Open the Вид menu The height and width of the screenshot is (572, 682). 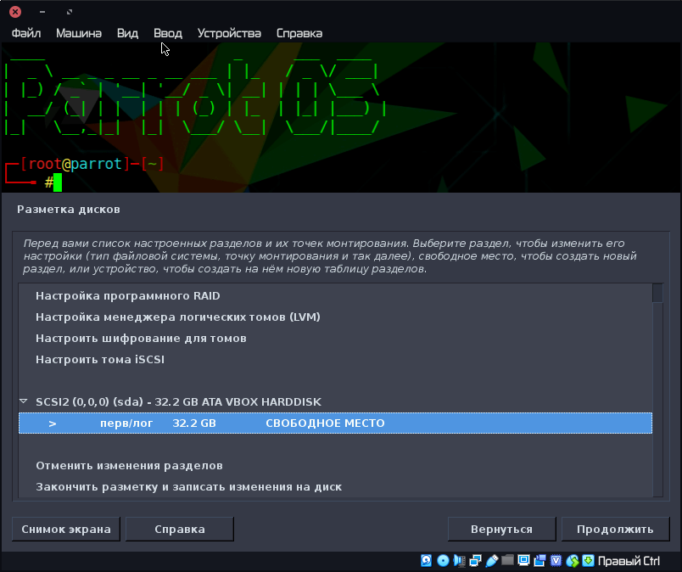pyautogui.click(x=127, y=33)
